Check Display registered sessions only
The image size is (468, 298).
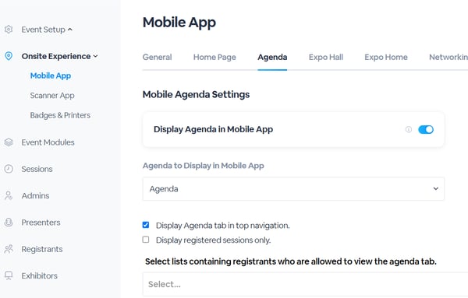click(146, 240)
